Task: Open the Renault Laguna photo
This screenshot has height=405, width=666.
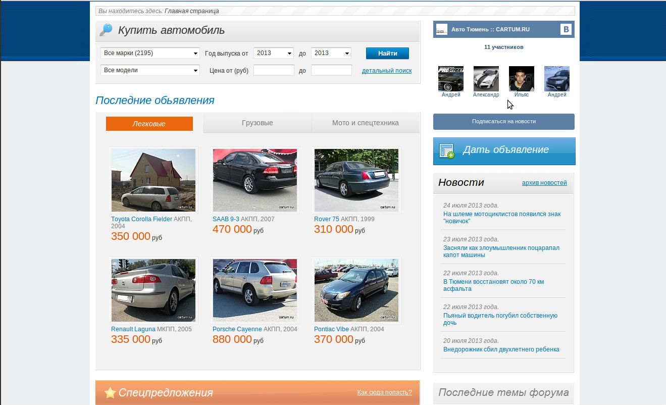Action: pos(153,290)
